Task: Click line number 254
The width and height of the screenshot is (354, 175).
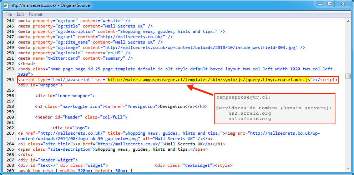Action: 10,80
